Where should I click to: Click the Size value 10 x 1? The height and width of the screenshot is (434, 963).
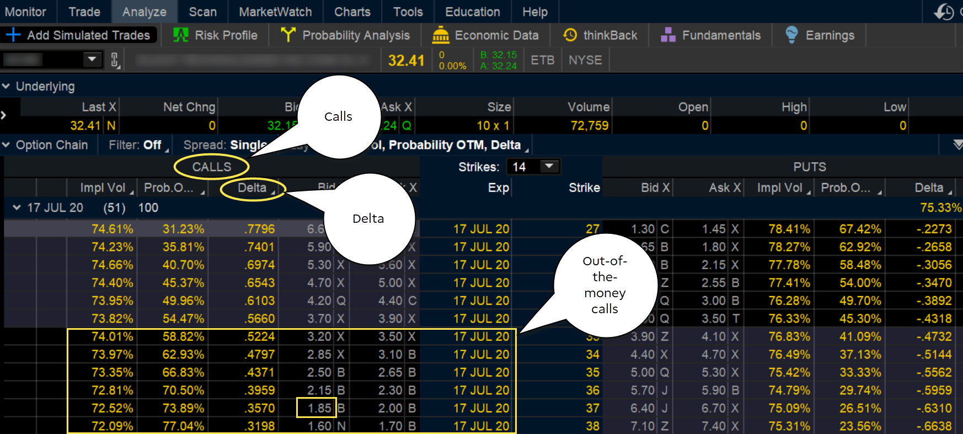click(x=493, y=126)
